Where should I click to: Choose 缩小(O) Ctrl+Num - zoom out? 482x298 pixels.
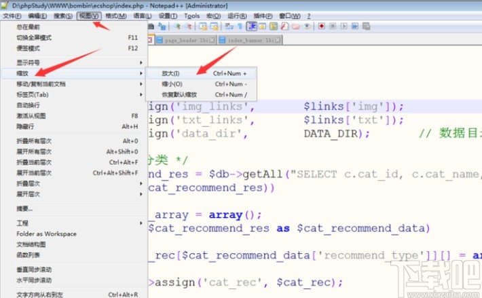pos(201,84)
